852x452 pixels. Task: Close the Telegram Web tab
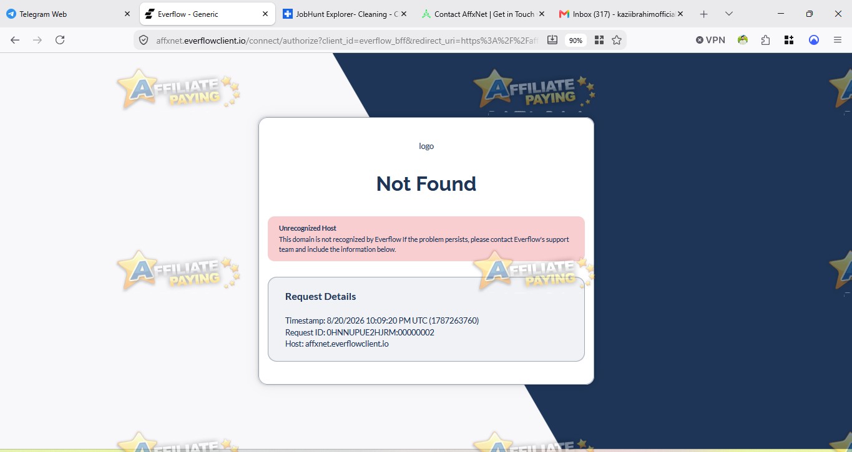(127, 14)
